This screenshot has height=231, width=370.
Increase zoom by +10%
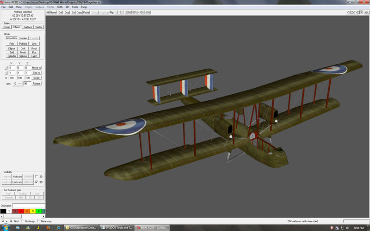point(141,12)
